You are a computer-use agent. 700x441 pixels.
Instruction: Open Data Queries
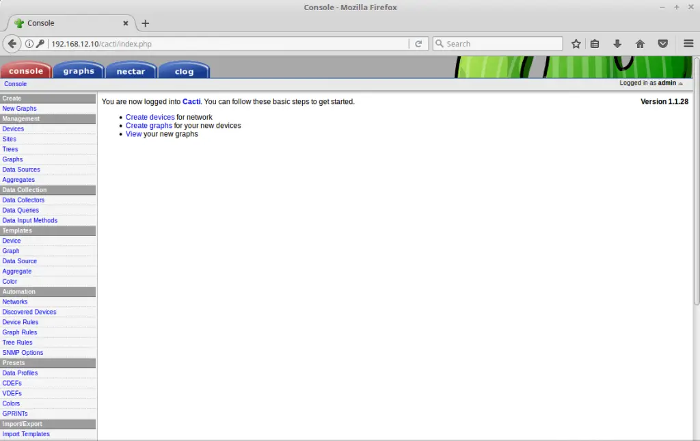21,210
